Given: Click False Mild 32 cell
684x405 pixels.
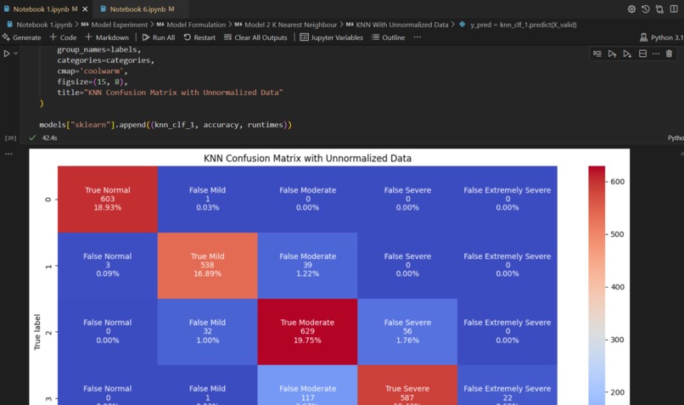Looking at the screenshot, I should (207, 331).
